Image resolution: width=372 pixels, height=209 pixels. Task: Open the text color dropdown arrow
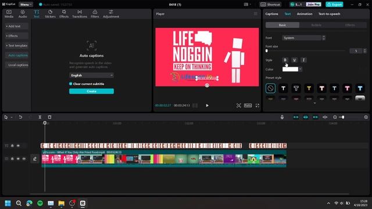click(301, 69)
